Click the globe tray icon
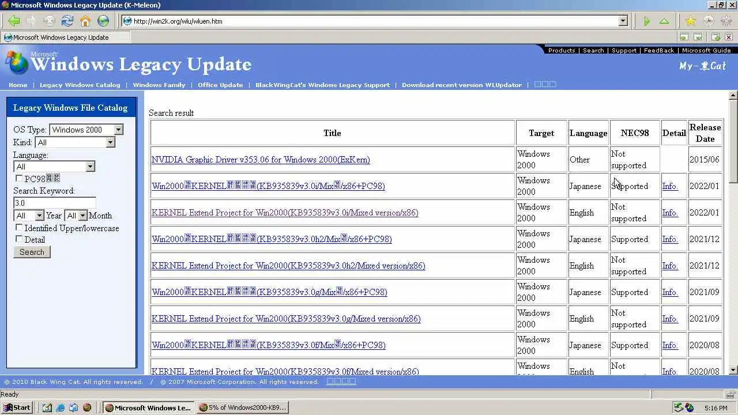 (690, 408)
